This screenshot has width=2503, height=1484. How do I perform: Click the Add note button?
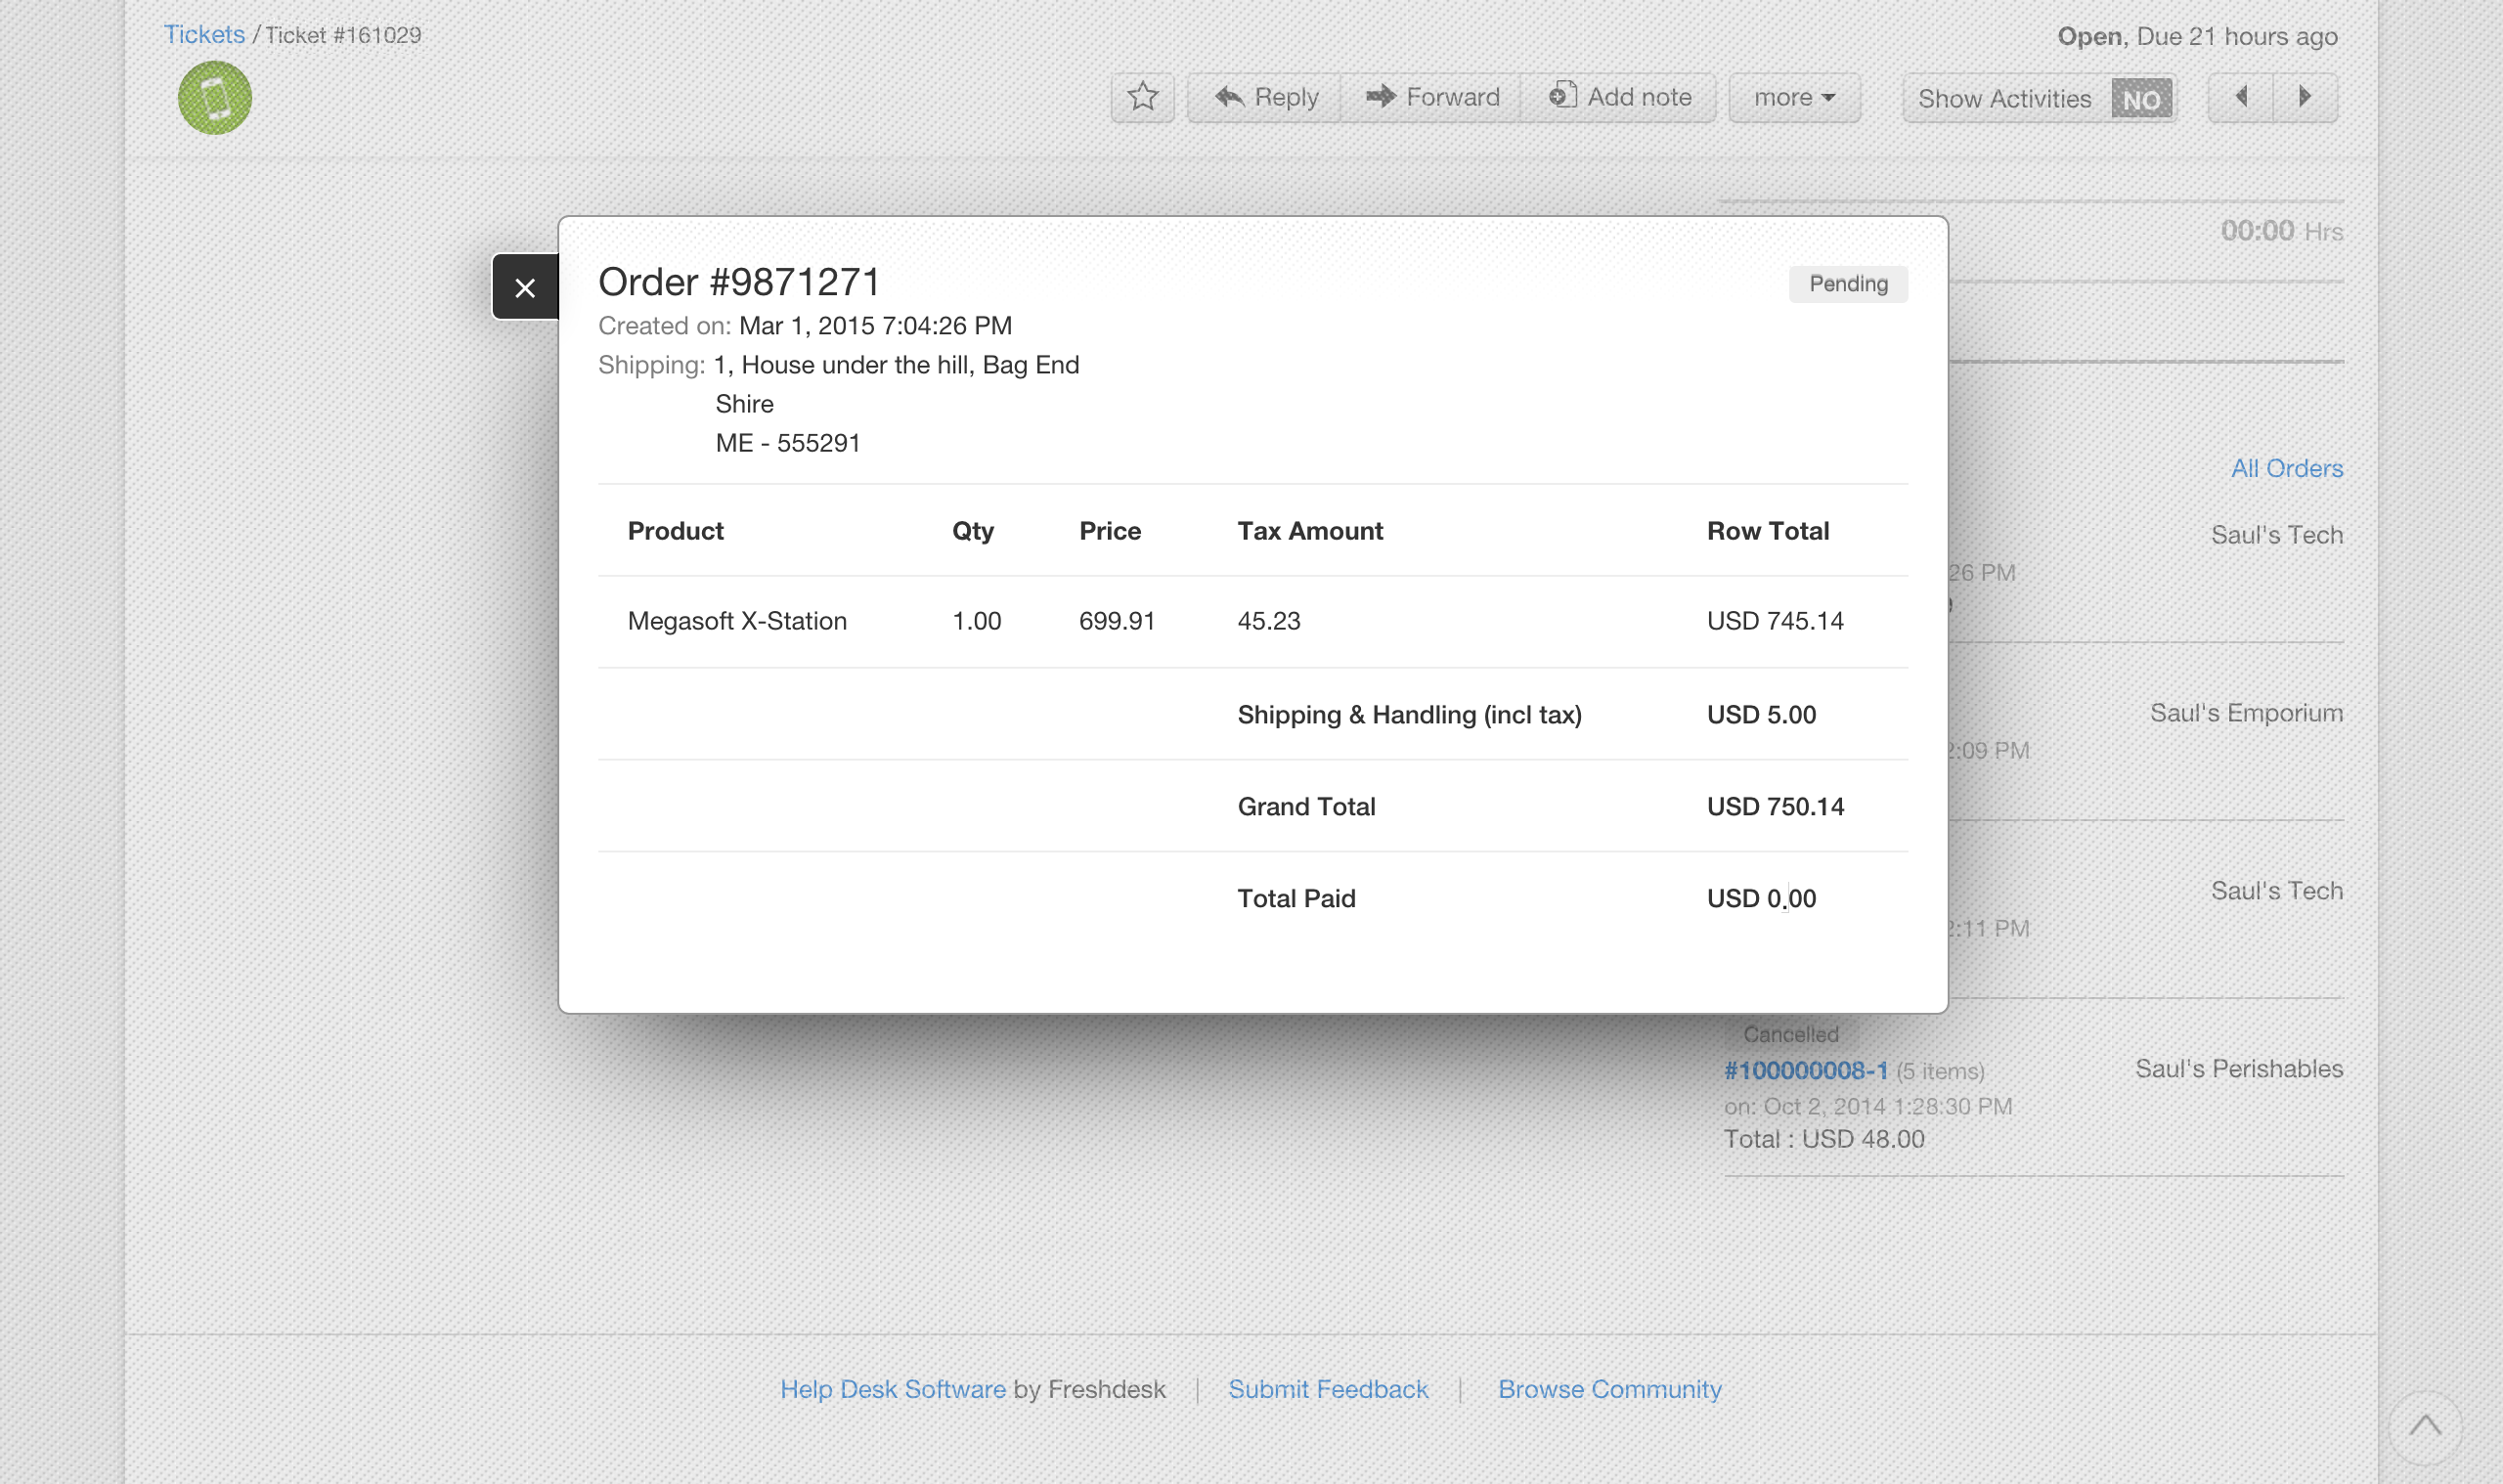pyautogui.click(x=1620, y=97)
